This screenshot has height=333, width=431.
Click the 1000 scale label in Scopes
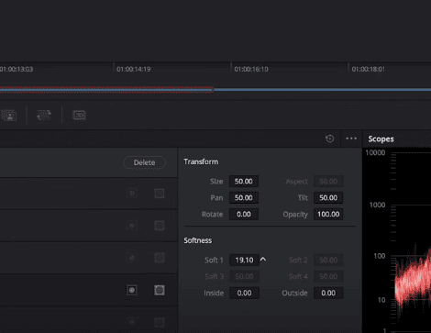point(377,205)
